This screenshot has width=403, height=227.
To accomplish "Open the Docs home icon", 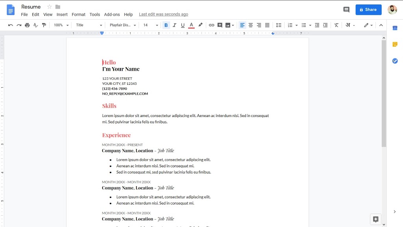I will click(x=11, y=10).
